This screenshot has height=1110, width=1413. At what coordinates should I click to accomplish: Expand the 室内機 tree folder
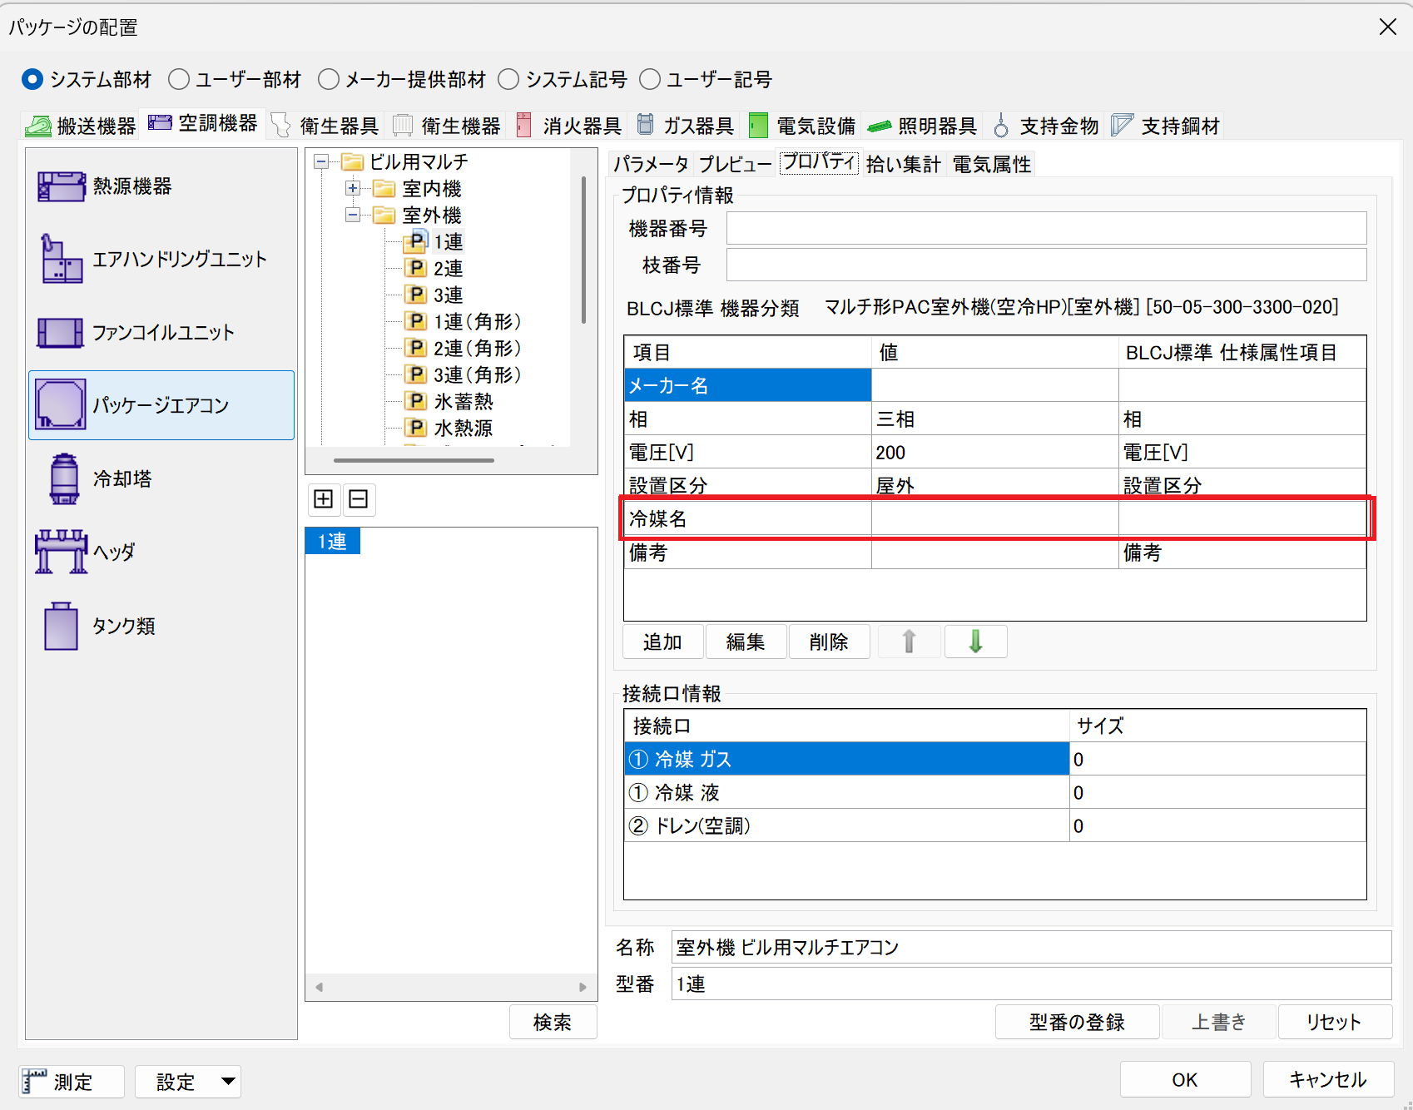click(x=353, y=189)
